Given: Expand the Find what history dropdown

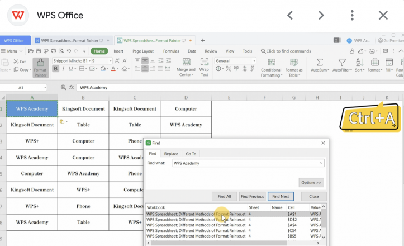Looking at the screenshot, I should [321, 163].
